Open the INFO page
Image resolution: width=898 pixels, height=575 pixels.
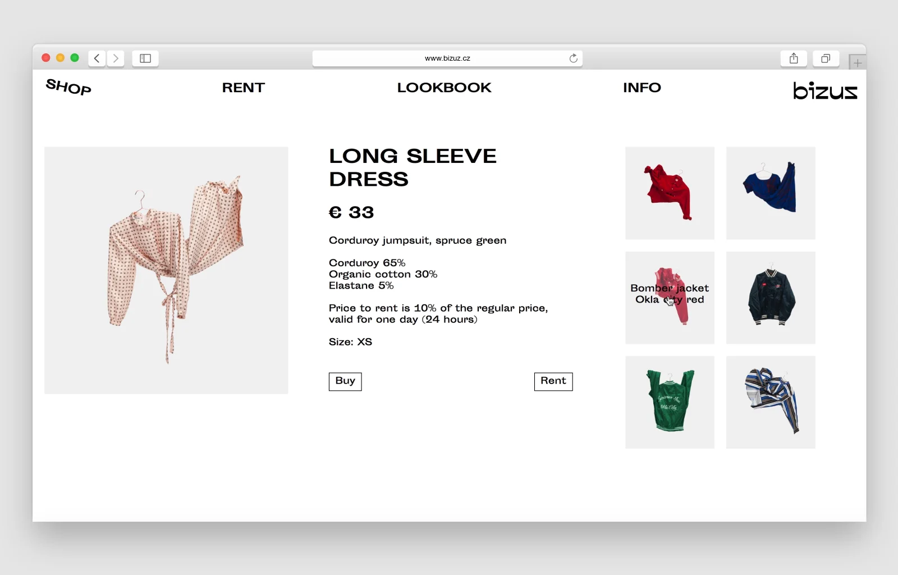(642, 88)
